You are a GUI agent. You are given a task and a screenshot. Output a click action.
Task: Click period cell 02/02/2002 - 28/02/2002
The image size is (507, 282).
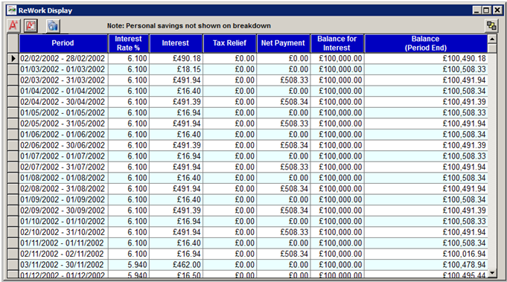point(63,59)
